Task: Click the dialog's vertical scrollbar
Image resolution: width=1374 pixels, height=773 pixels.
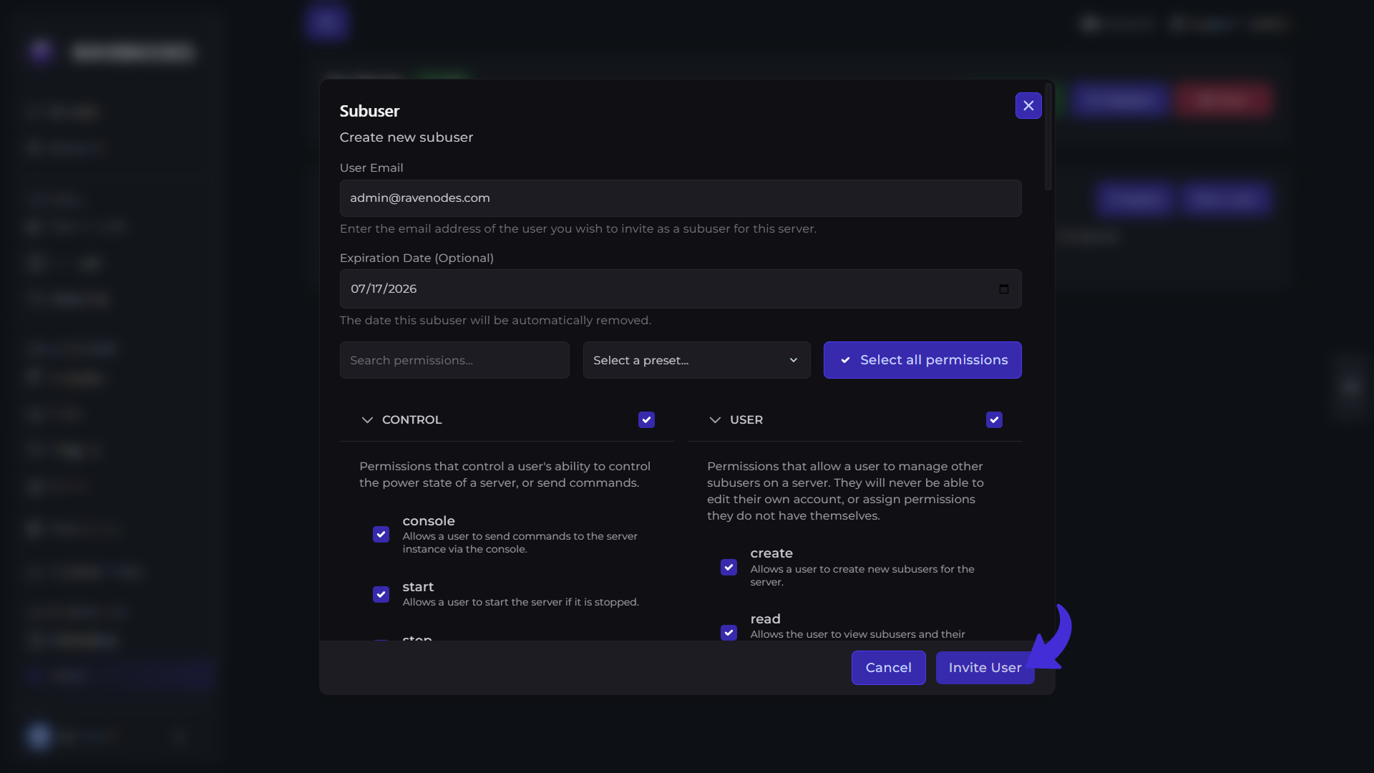Action: 1048,137
